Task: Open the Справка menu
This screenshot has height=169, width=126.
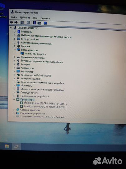Action: (45, 18)
